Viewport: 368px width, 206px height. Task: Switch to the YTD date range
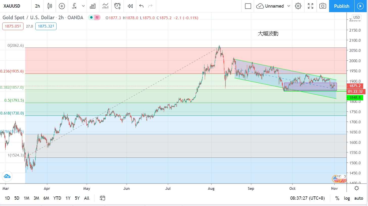tap(57, 198)
